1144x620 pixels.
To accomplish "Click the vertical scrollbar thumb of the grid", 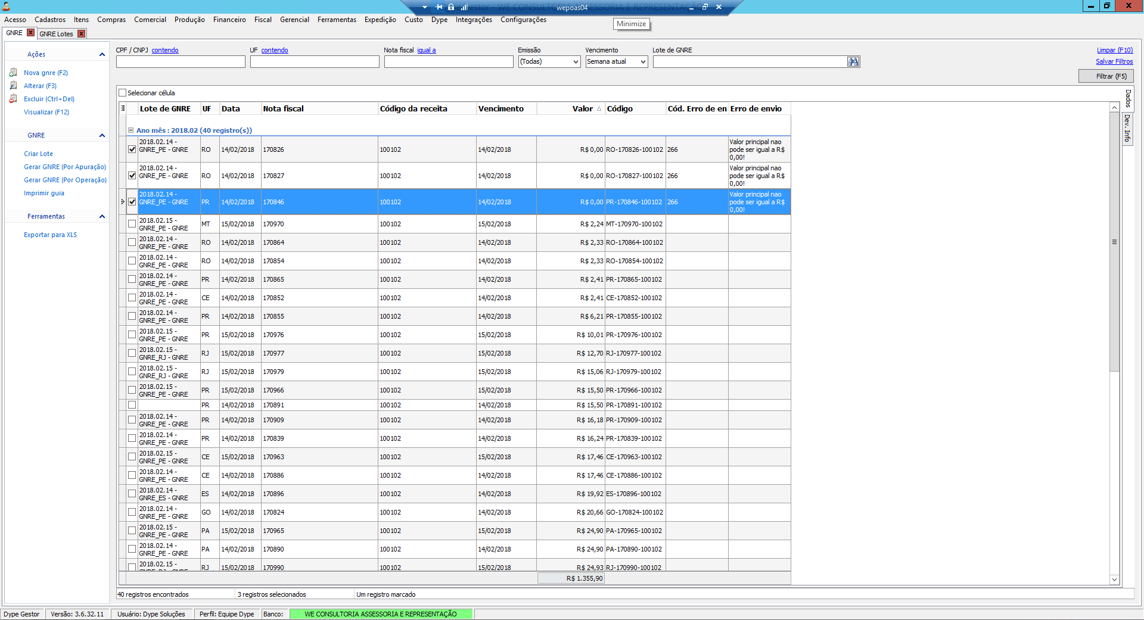I will [1114, 242].
